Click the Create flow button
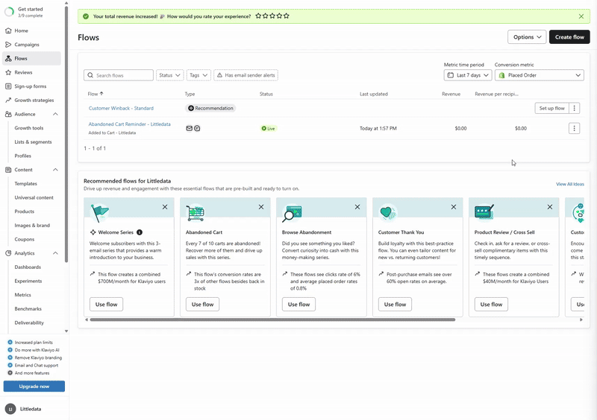Screen dimensions: 597x420 569,37
